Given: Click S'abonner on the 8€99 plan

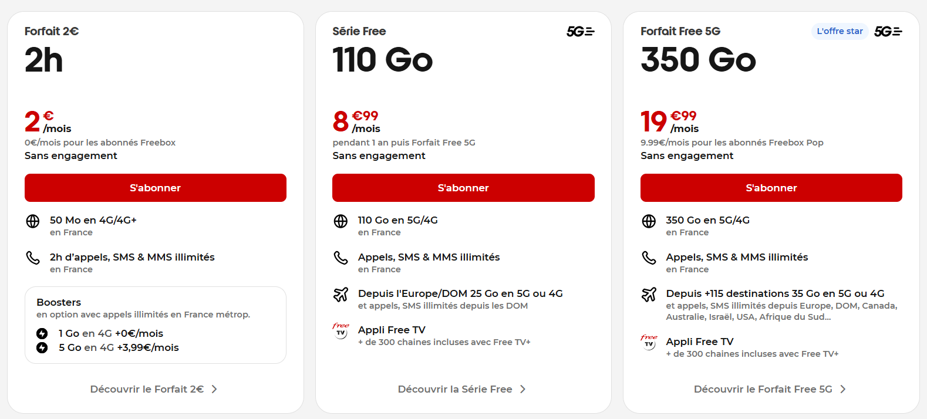Looking at the screenshot, I should coord(463,188).
